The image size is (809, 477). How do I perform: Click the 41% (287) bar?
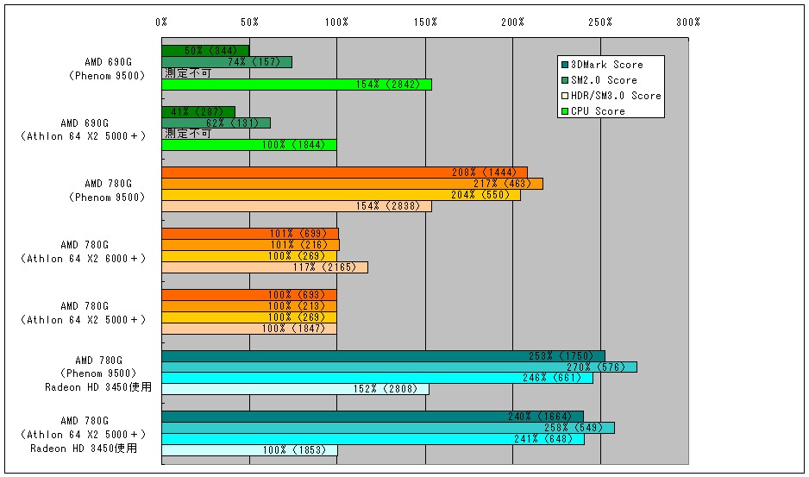(198, 111)
